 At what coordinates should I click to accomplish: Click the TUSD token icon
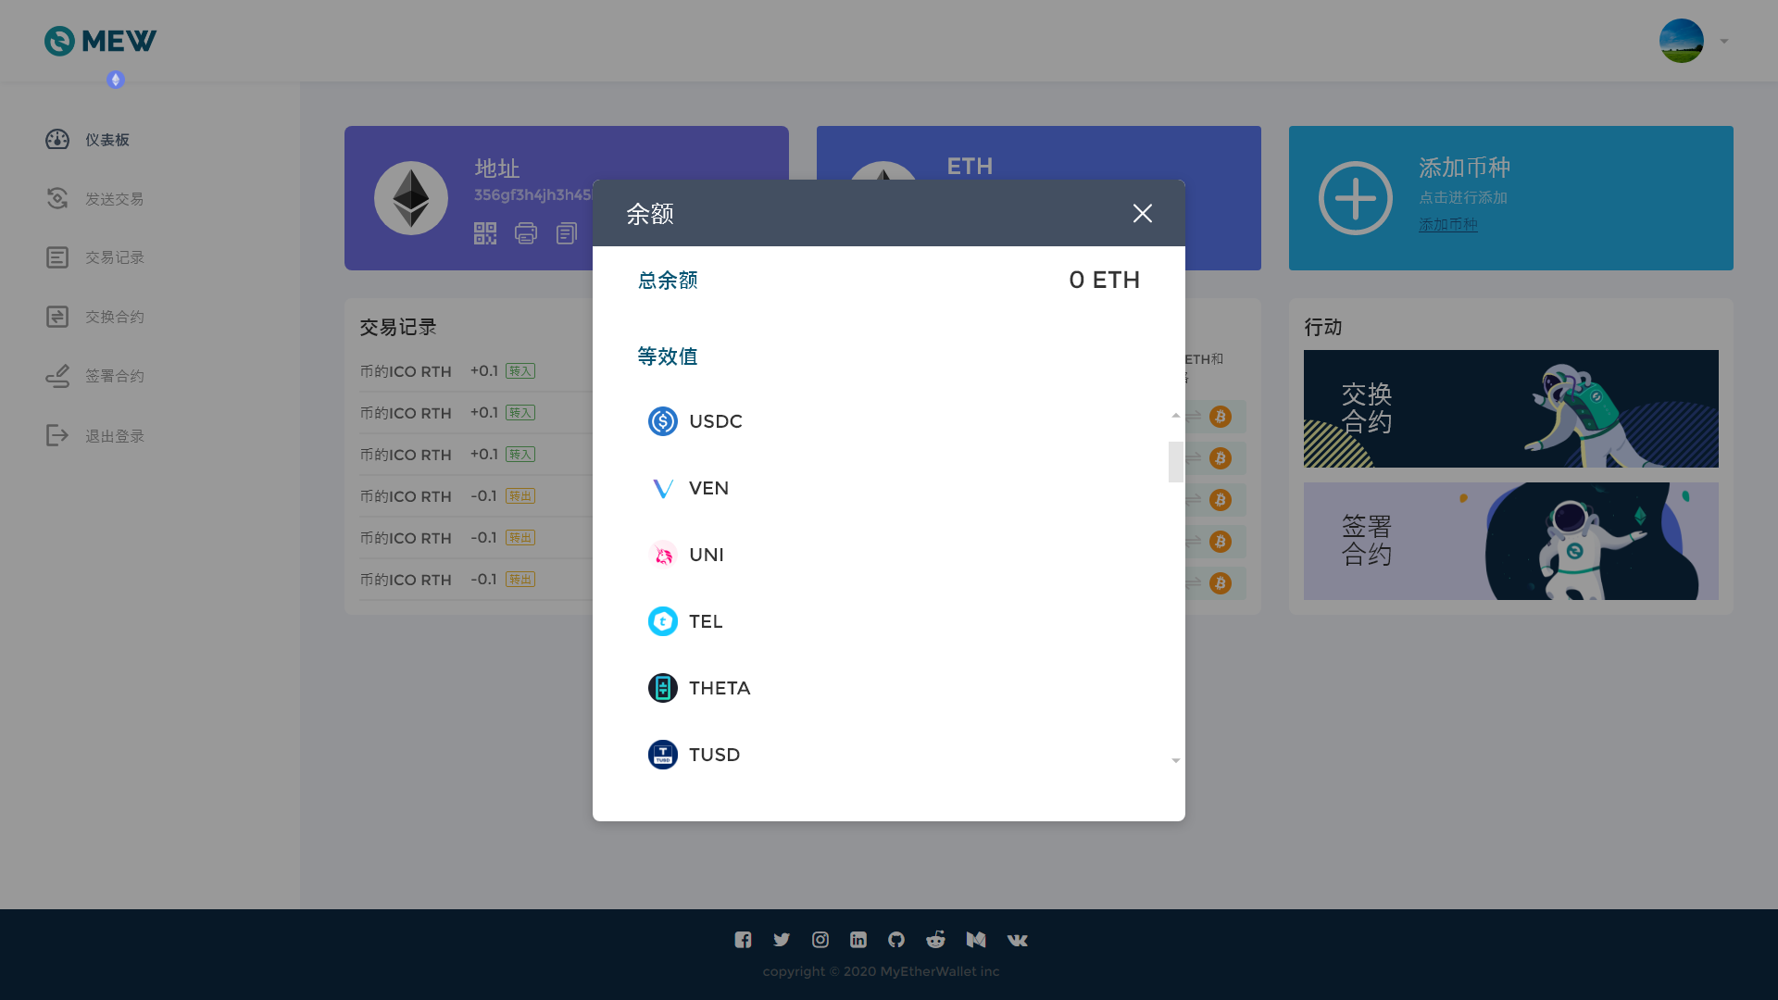pos(662,755)
